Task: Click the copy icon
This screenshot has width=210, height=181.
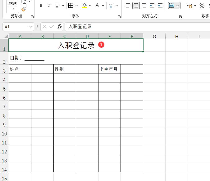Action: [24, 2]
